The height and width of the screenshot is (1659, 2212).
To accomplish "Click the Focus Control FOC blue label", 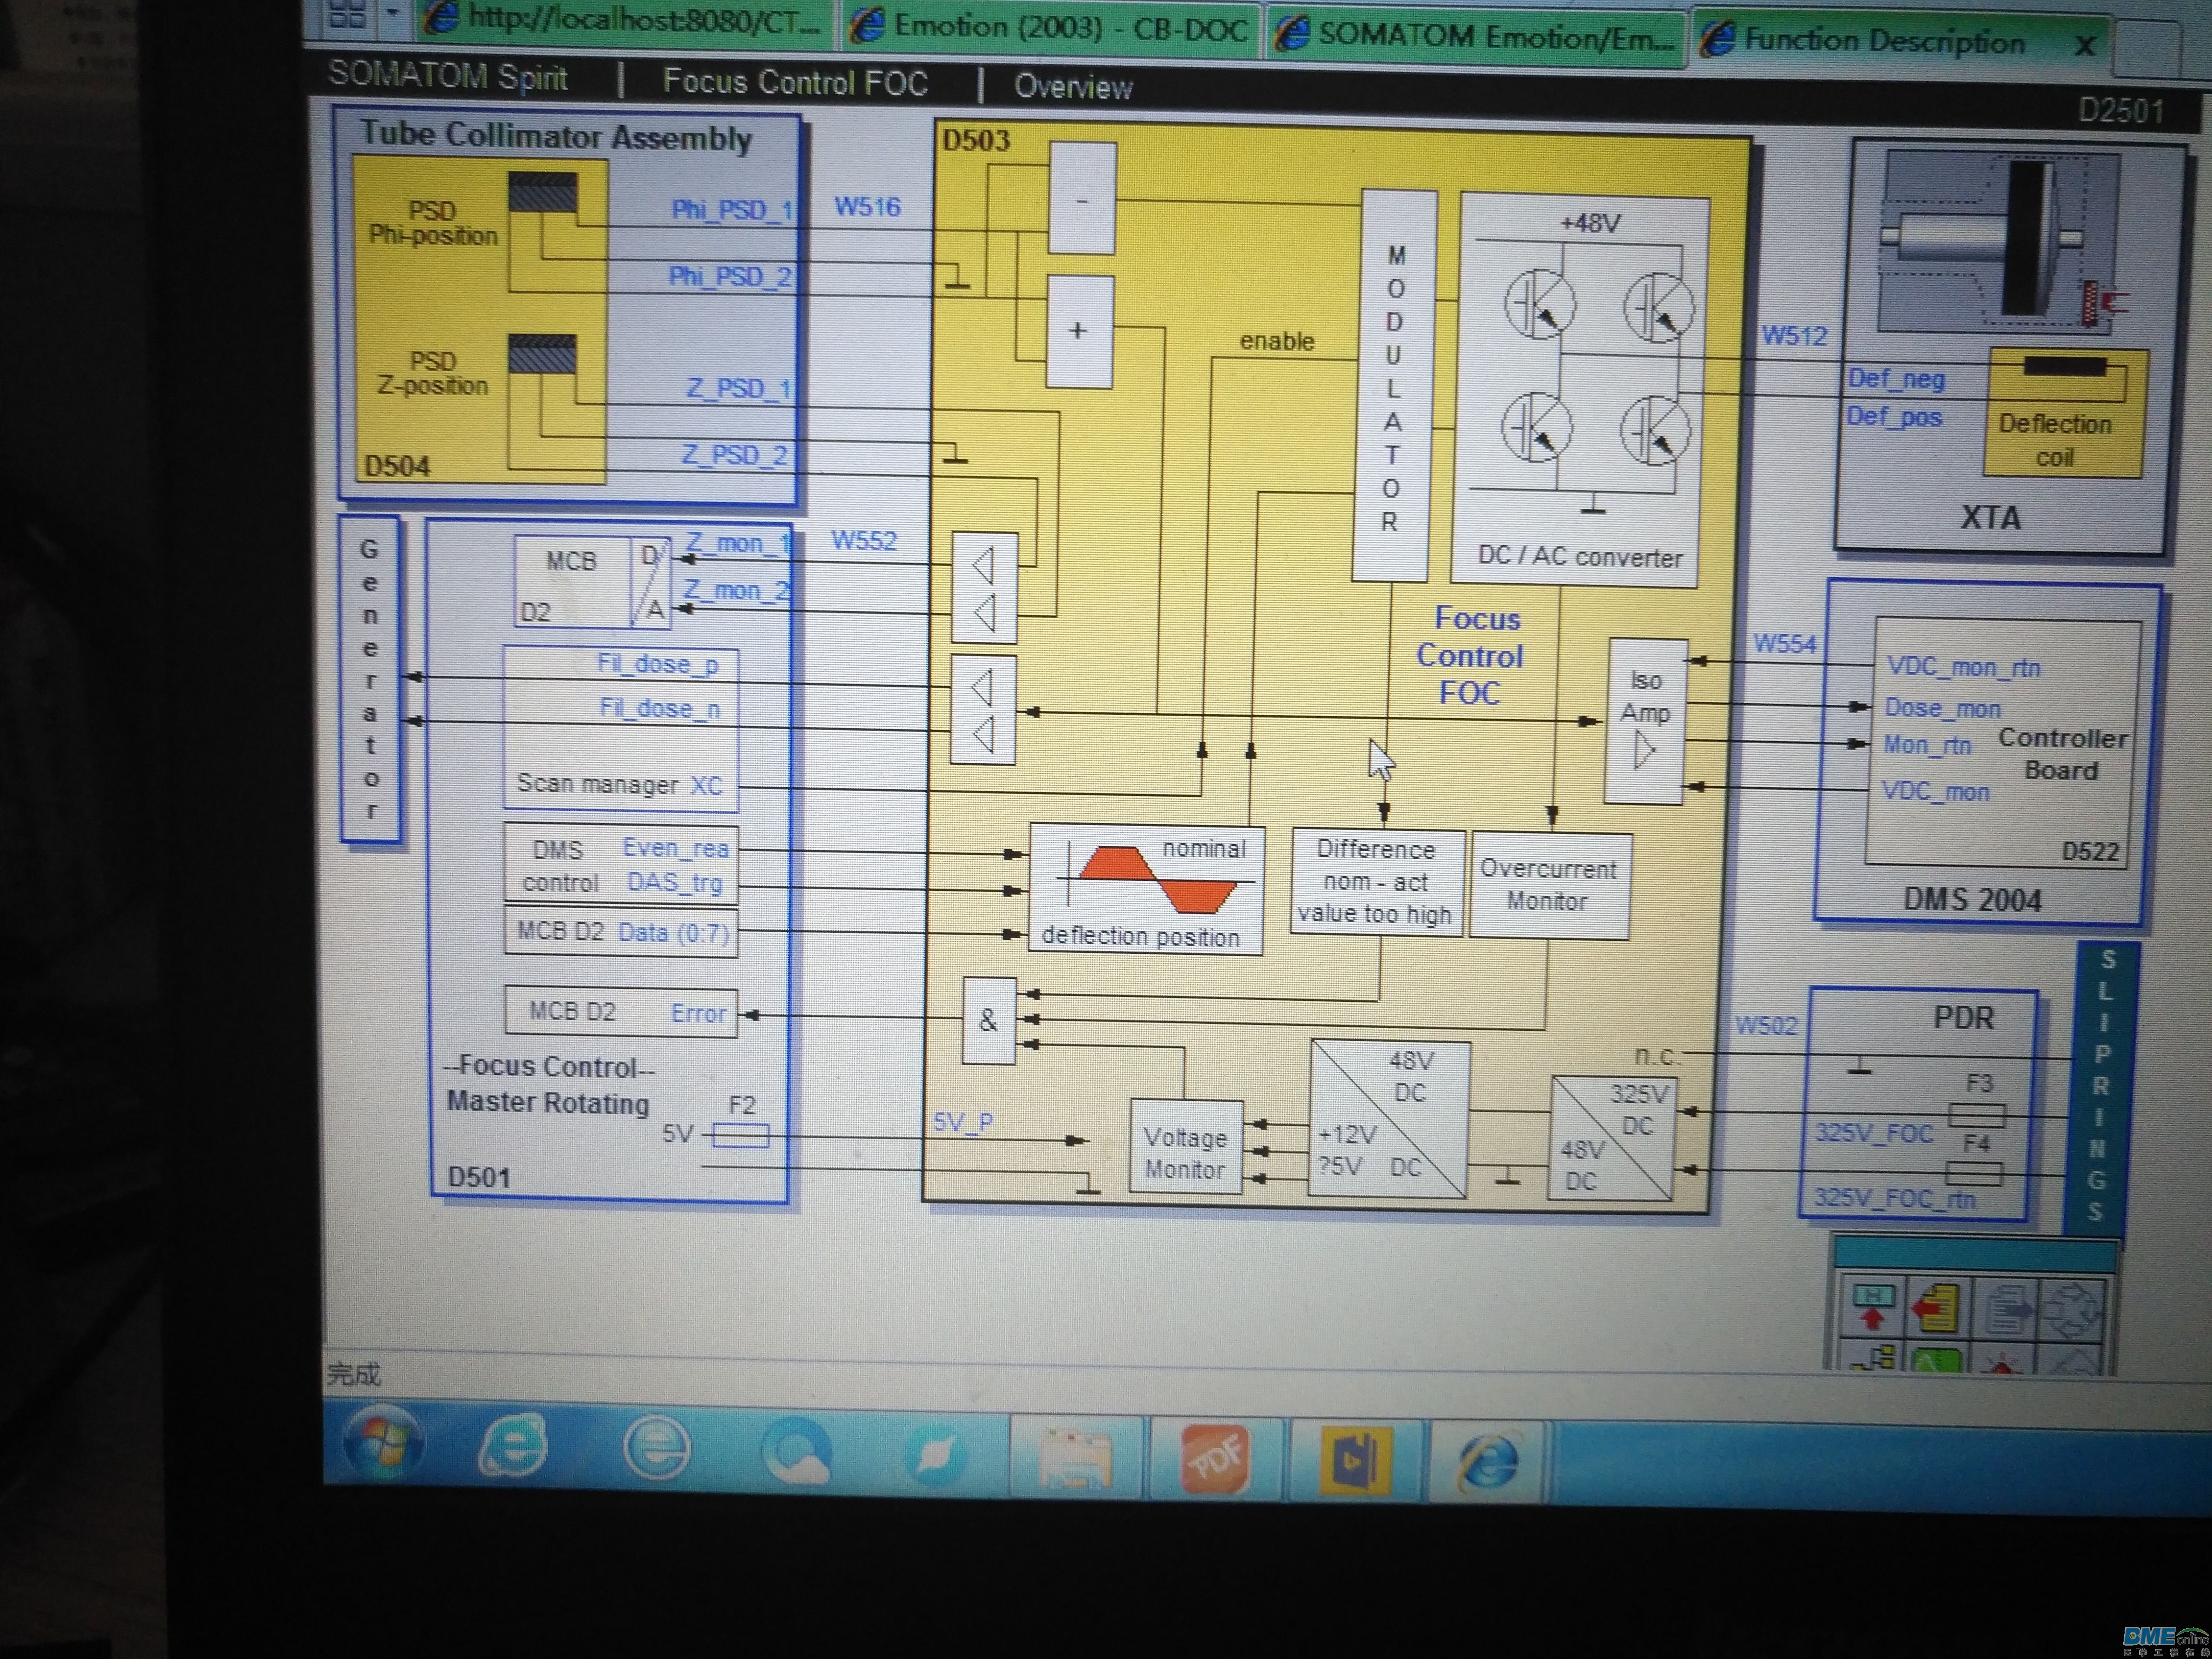I will pos(1471,656).
